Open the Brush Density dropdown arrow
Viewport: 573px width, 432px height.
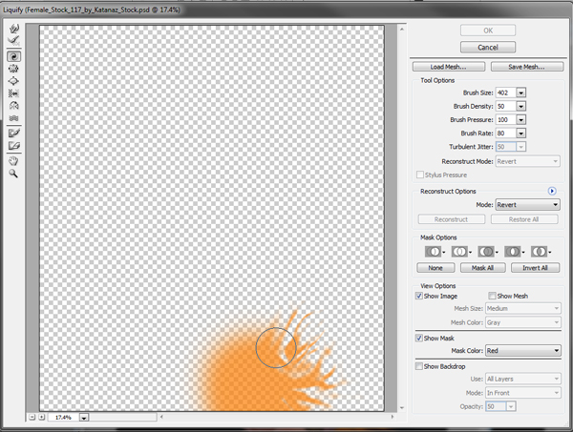tap(521, 106)
